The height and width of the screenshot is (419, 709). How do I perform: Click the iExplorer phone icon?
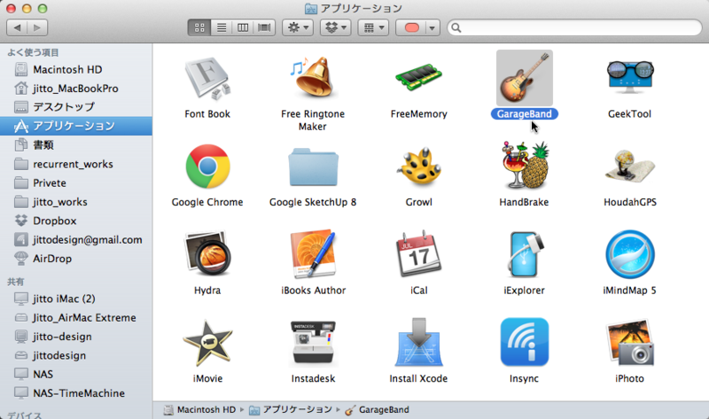point(525,254)
